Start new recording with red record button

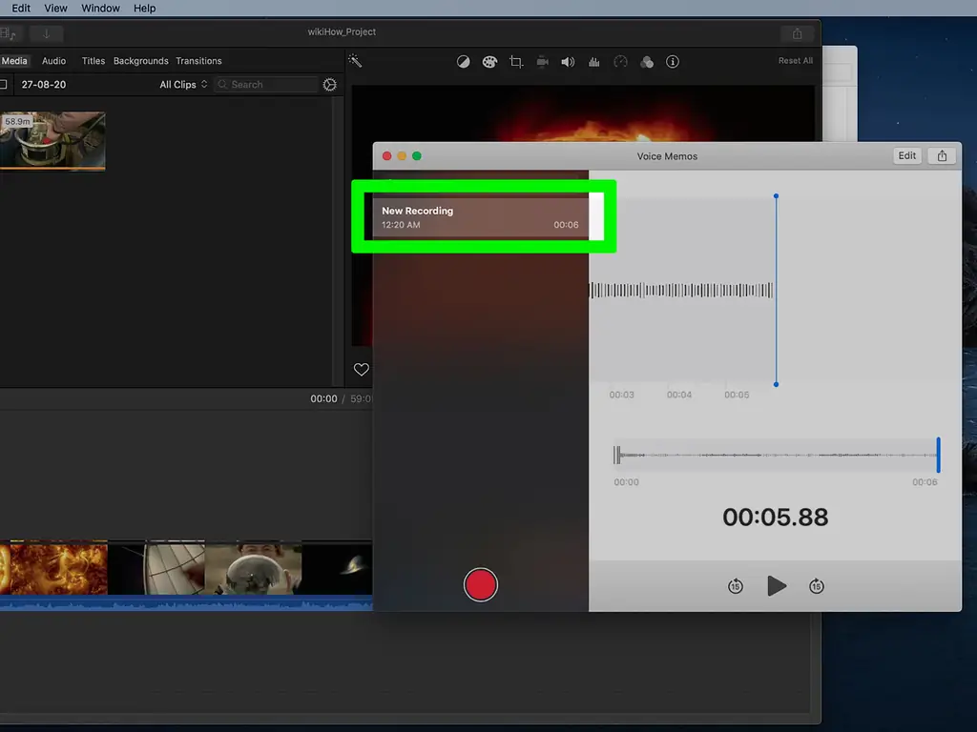[481, 585]
